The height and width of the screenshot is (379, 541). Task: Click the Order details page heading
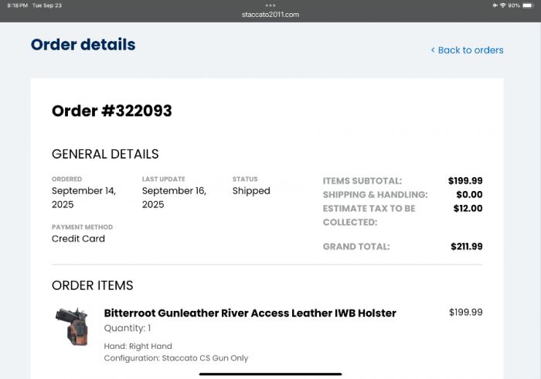[83, 45]
